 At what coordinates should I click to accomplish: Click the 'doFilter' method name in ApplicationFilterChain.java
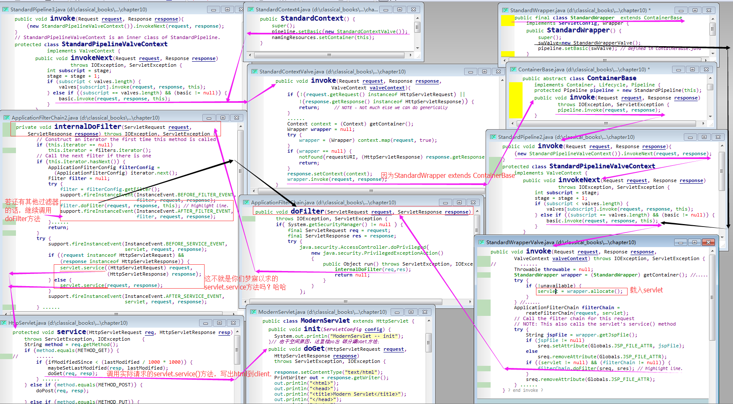click(x=307, y=211)
